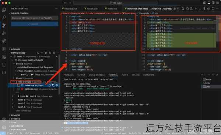This screenshot has width=221, height=135.
Task: Go to previous change arrow in diff toolbar
Action: click(196, 9)
